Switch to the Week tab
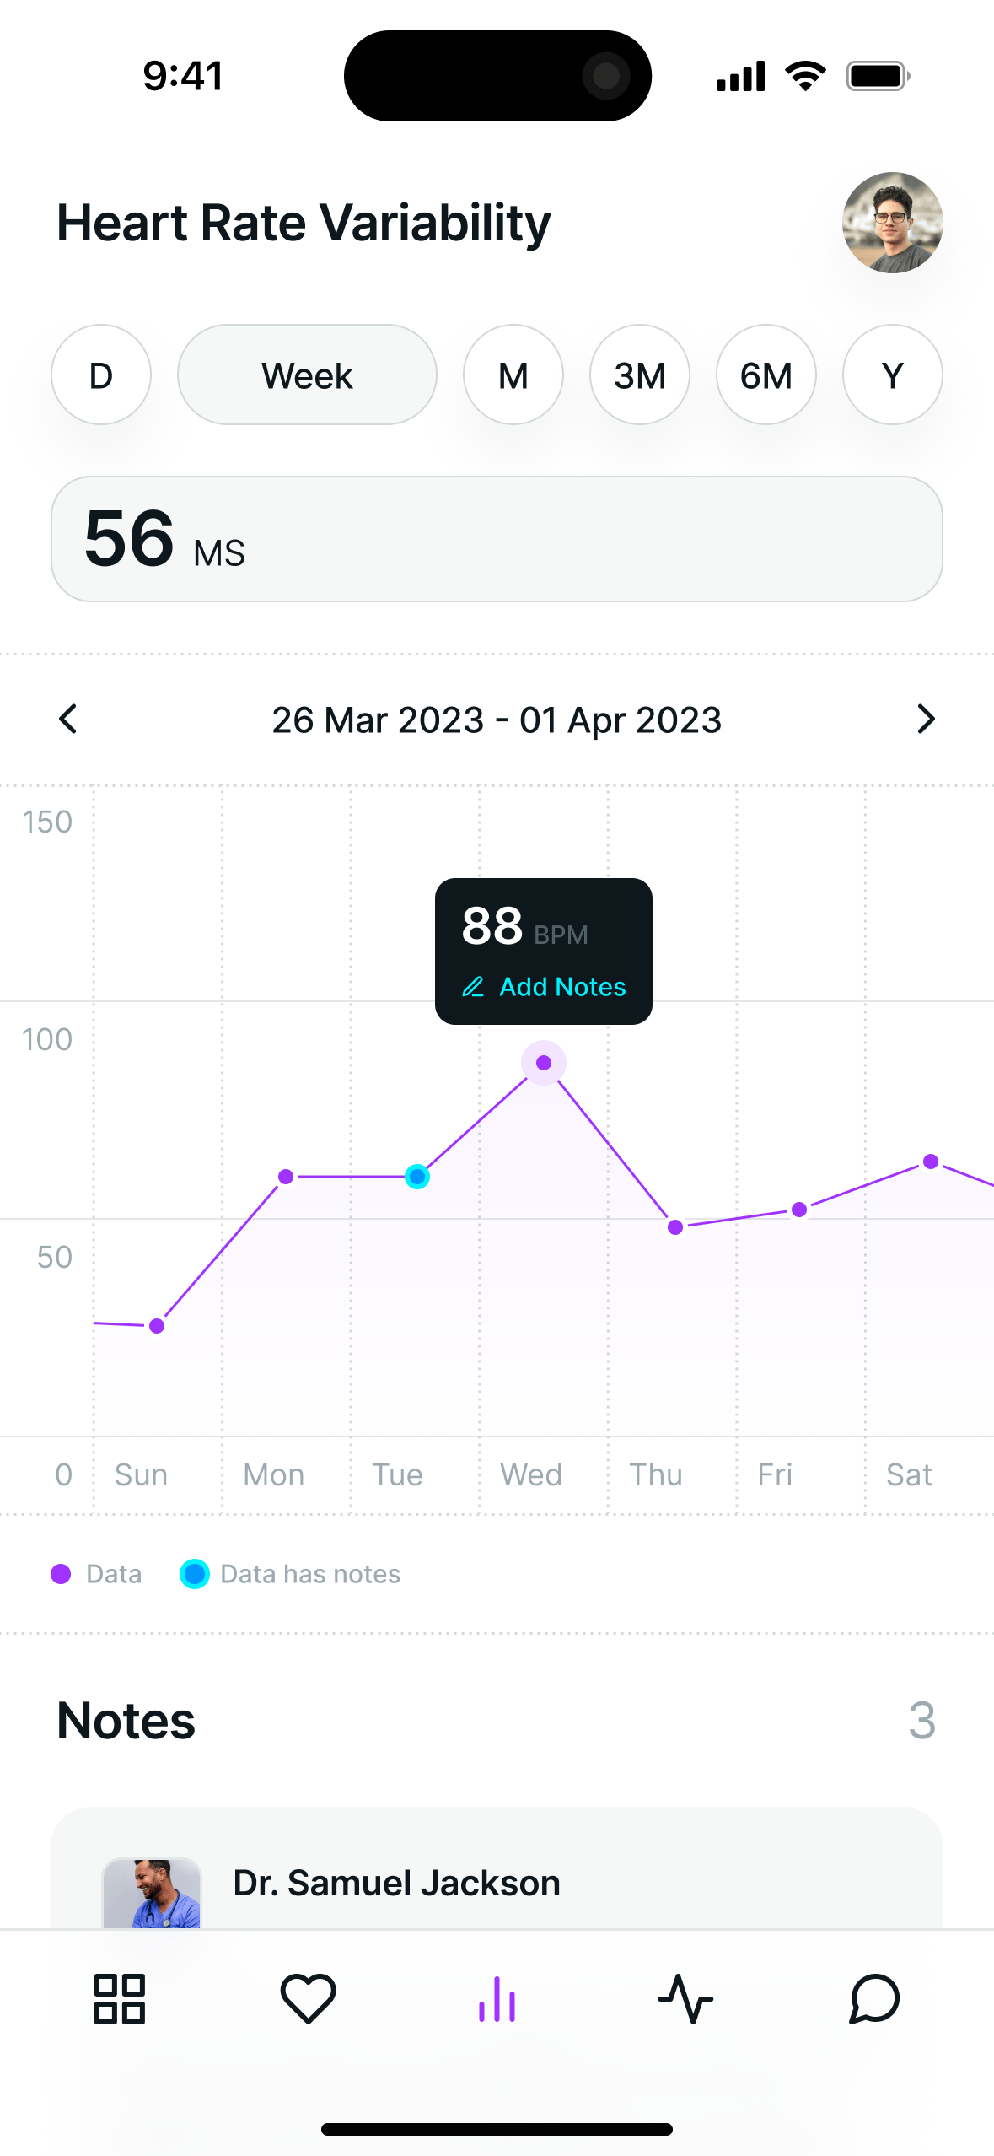 [x=307, y=375]
